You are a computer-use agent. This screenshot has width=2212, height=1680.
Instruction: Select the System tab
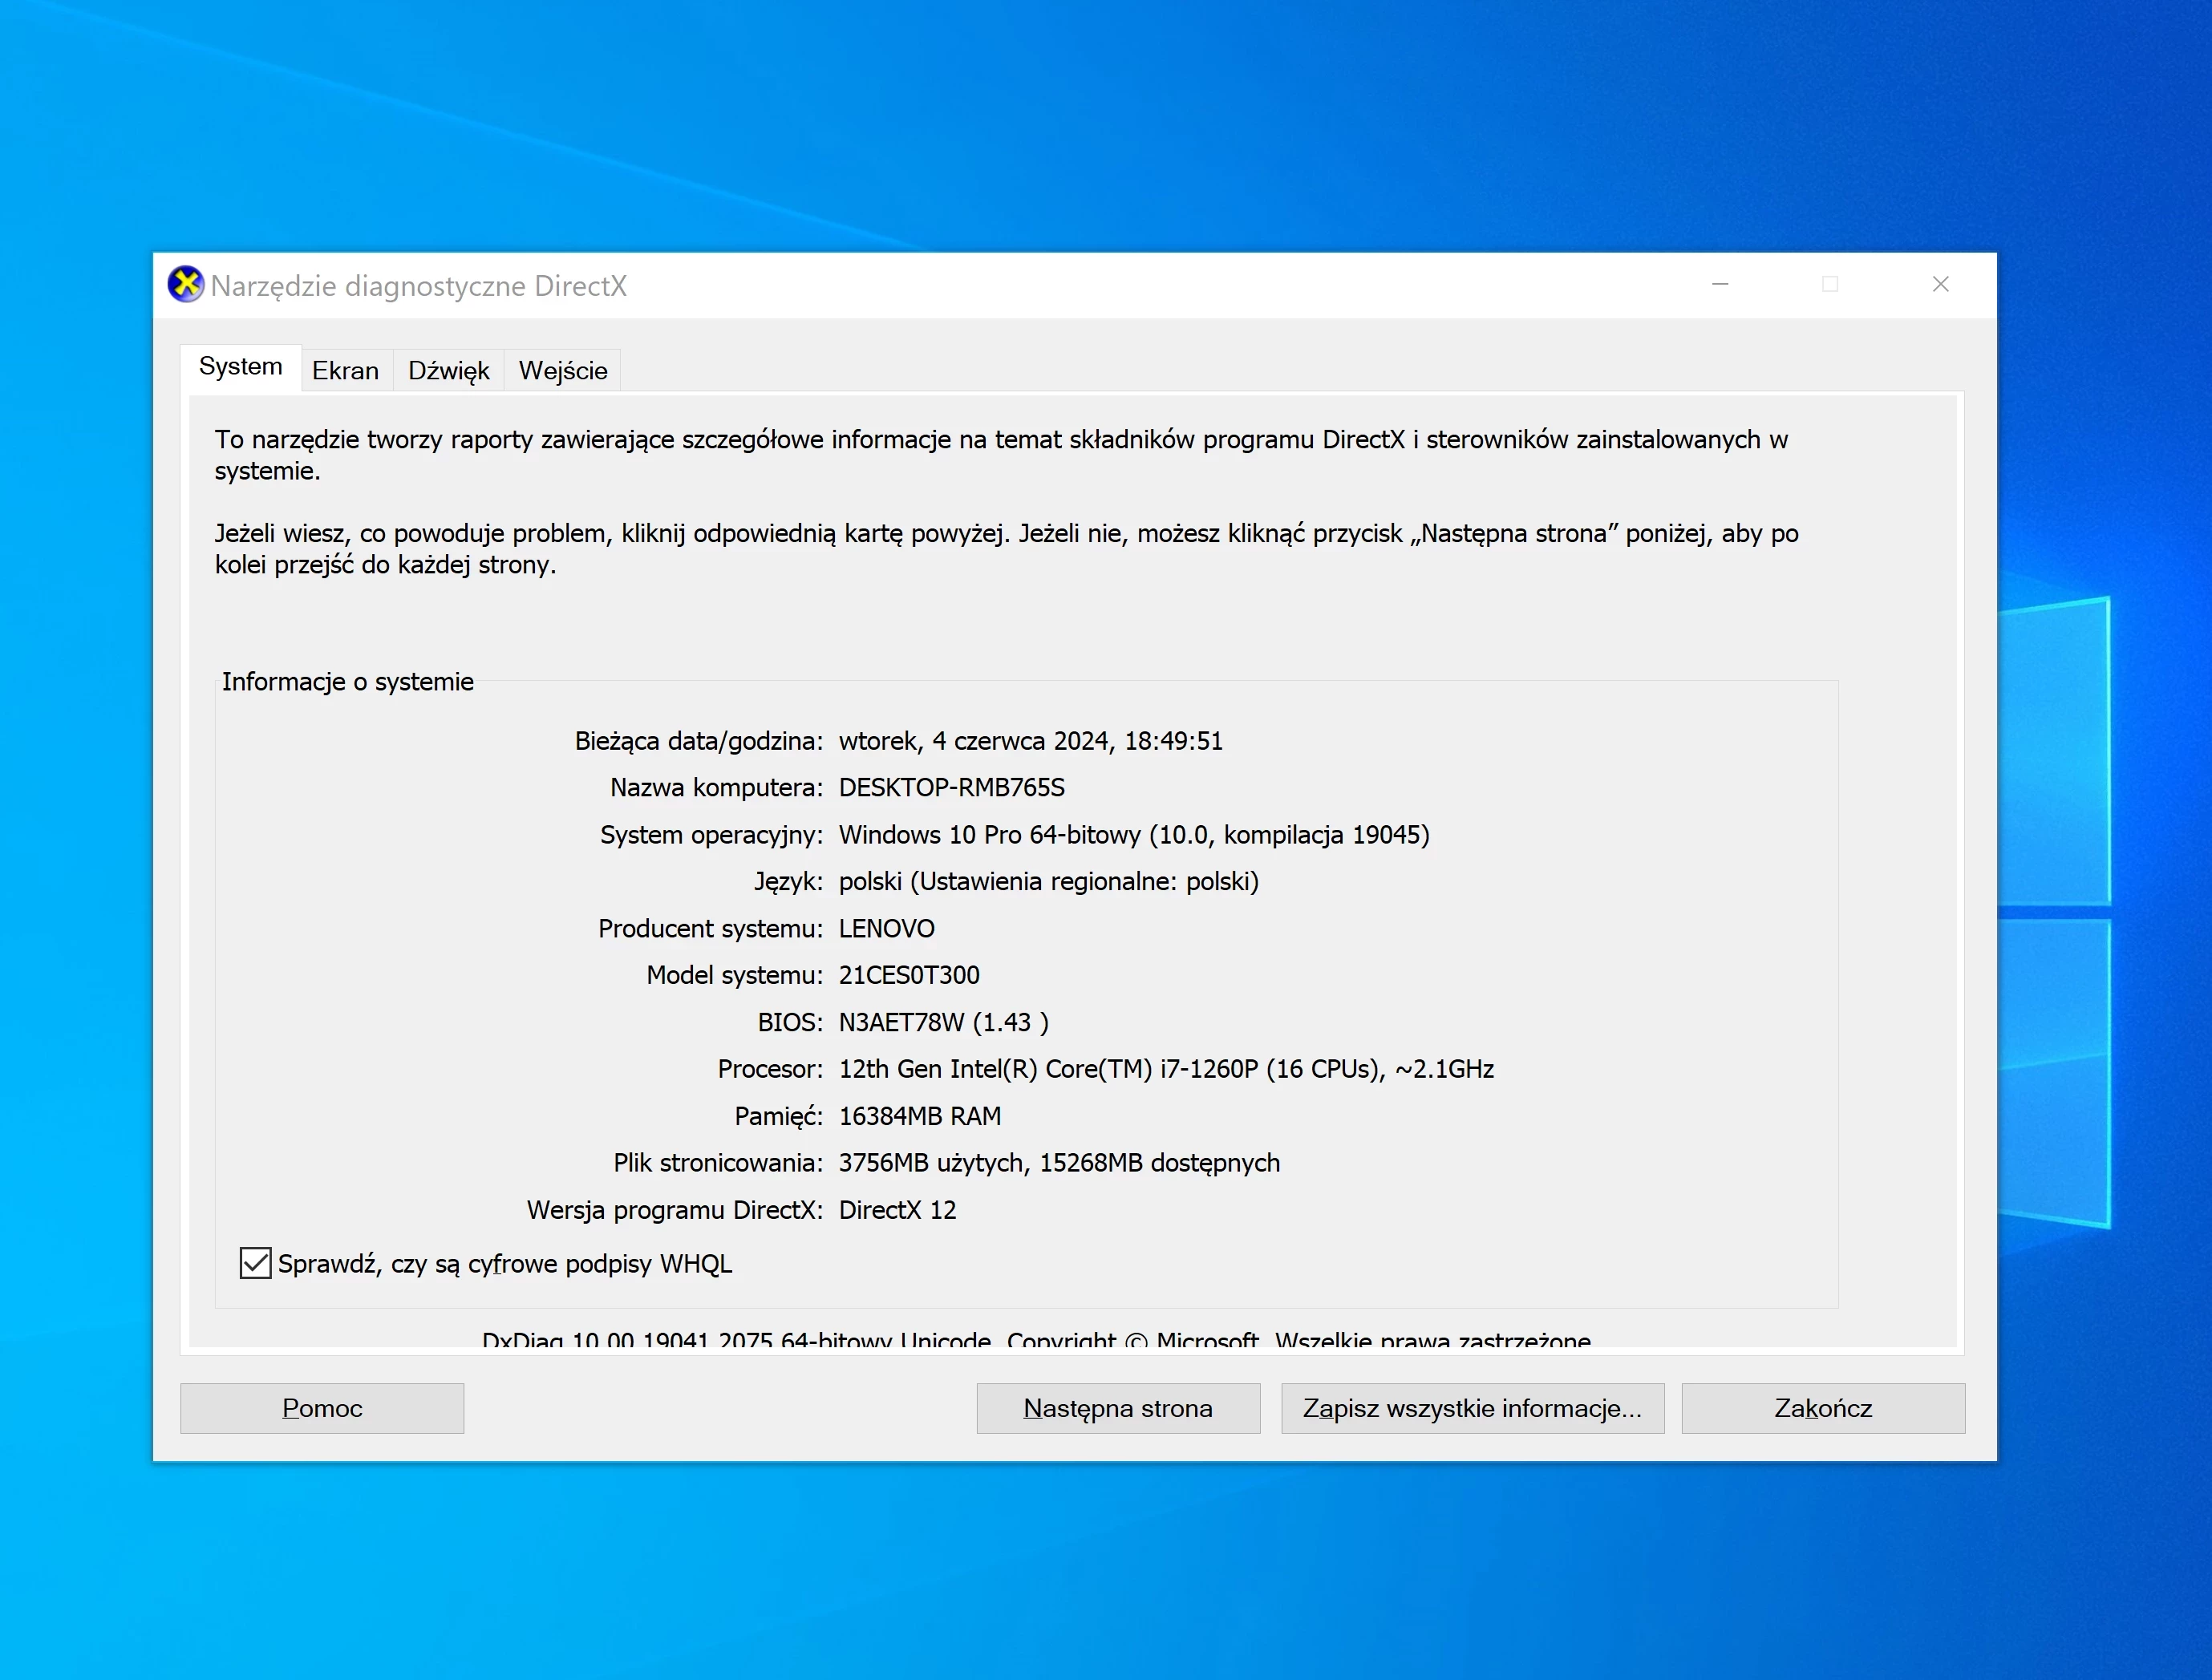click(x=241, y=367)
